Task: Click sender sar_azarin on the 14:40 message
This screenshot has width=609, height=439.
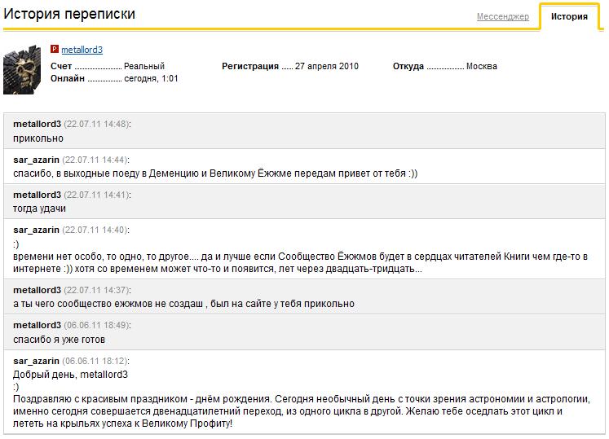Action: [36, 230]
